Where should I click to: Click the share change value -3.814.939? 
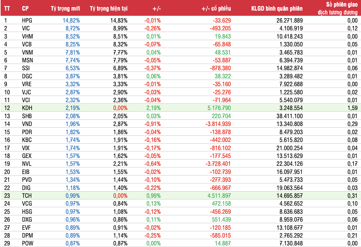(x=218, y=124)
